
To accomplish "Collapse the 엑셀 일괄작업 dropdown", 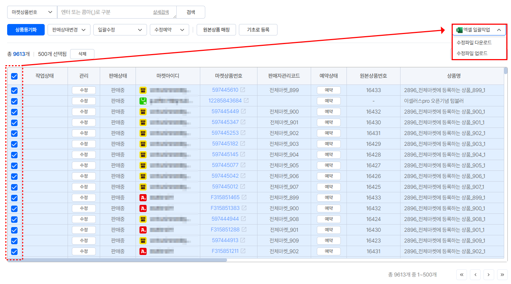I will pos(479,30).
